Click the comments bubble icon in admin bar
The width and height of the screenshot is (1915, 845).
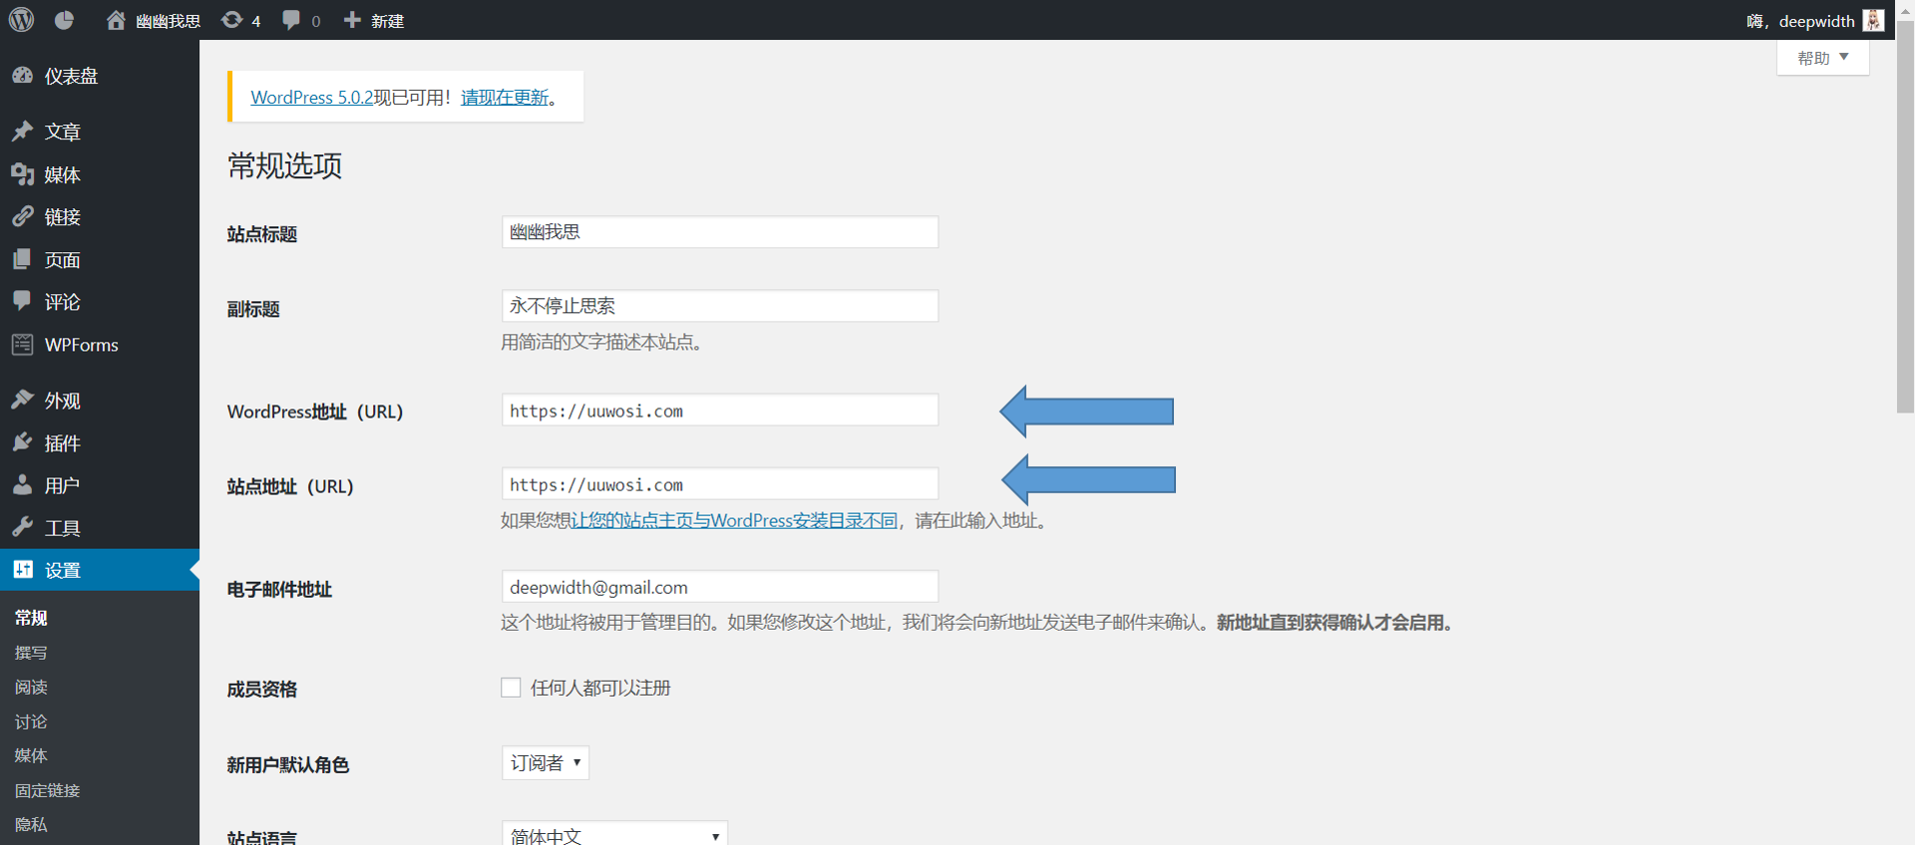coord(291,20)
